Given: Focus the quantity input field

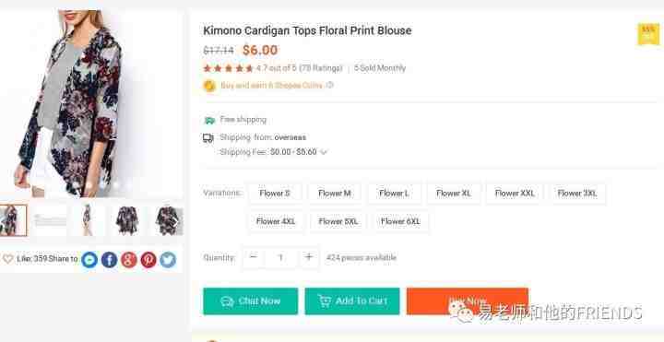Looking at the screenshot, I should (x=280, y=257).
